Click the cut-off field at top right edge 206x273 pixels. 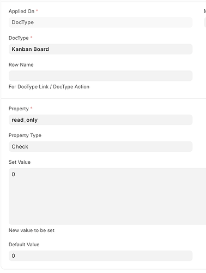205,22
